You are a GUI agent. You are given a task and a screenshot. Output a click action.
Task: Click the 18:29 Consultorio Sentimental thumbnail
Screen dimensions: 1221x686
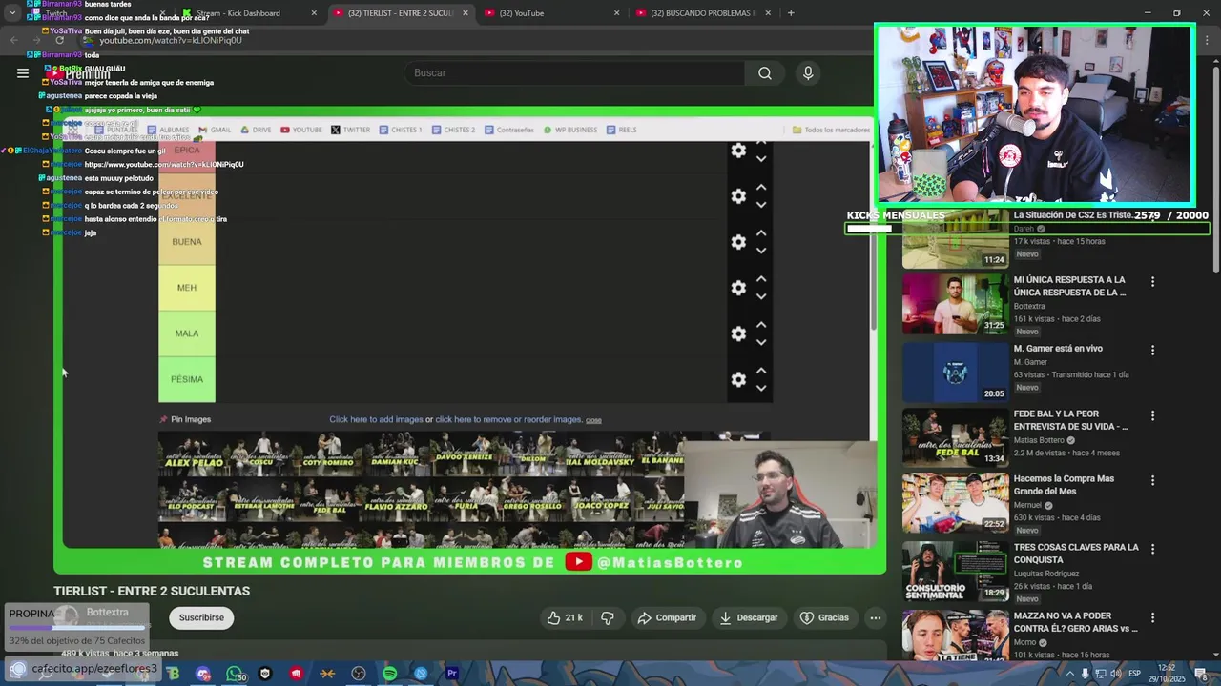click(x=955, y=572)
